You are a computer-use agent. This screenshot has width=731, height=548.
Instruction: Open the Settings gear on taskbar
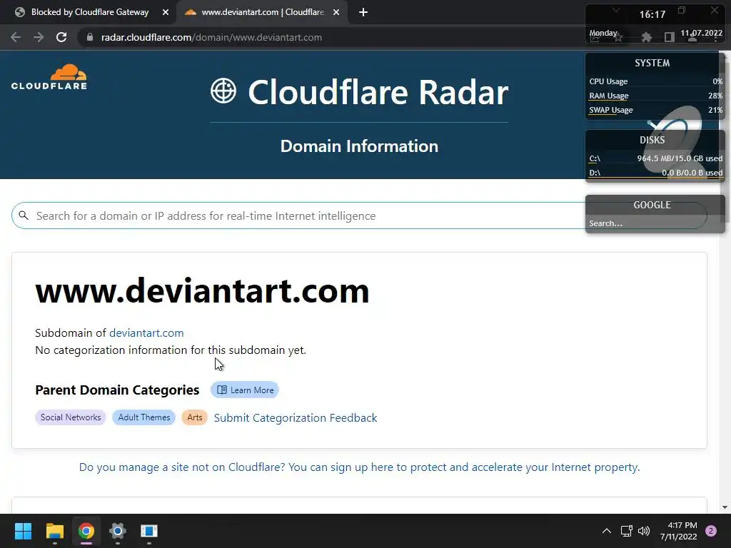tap(118, 531)
